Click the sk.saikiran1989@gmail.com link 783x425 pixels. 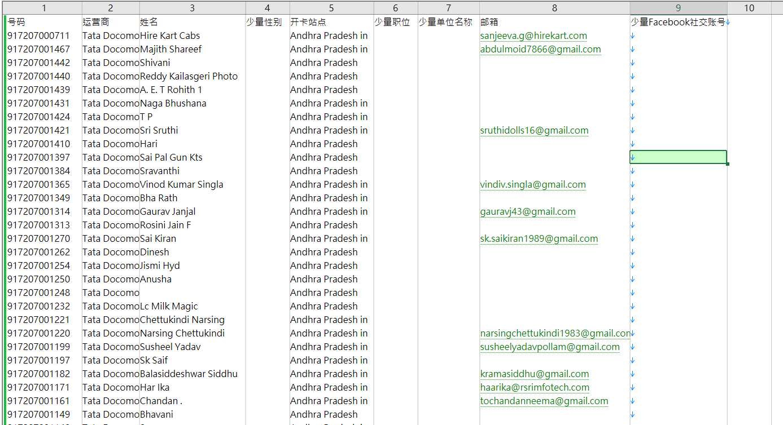[539, 238]
